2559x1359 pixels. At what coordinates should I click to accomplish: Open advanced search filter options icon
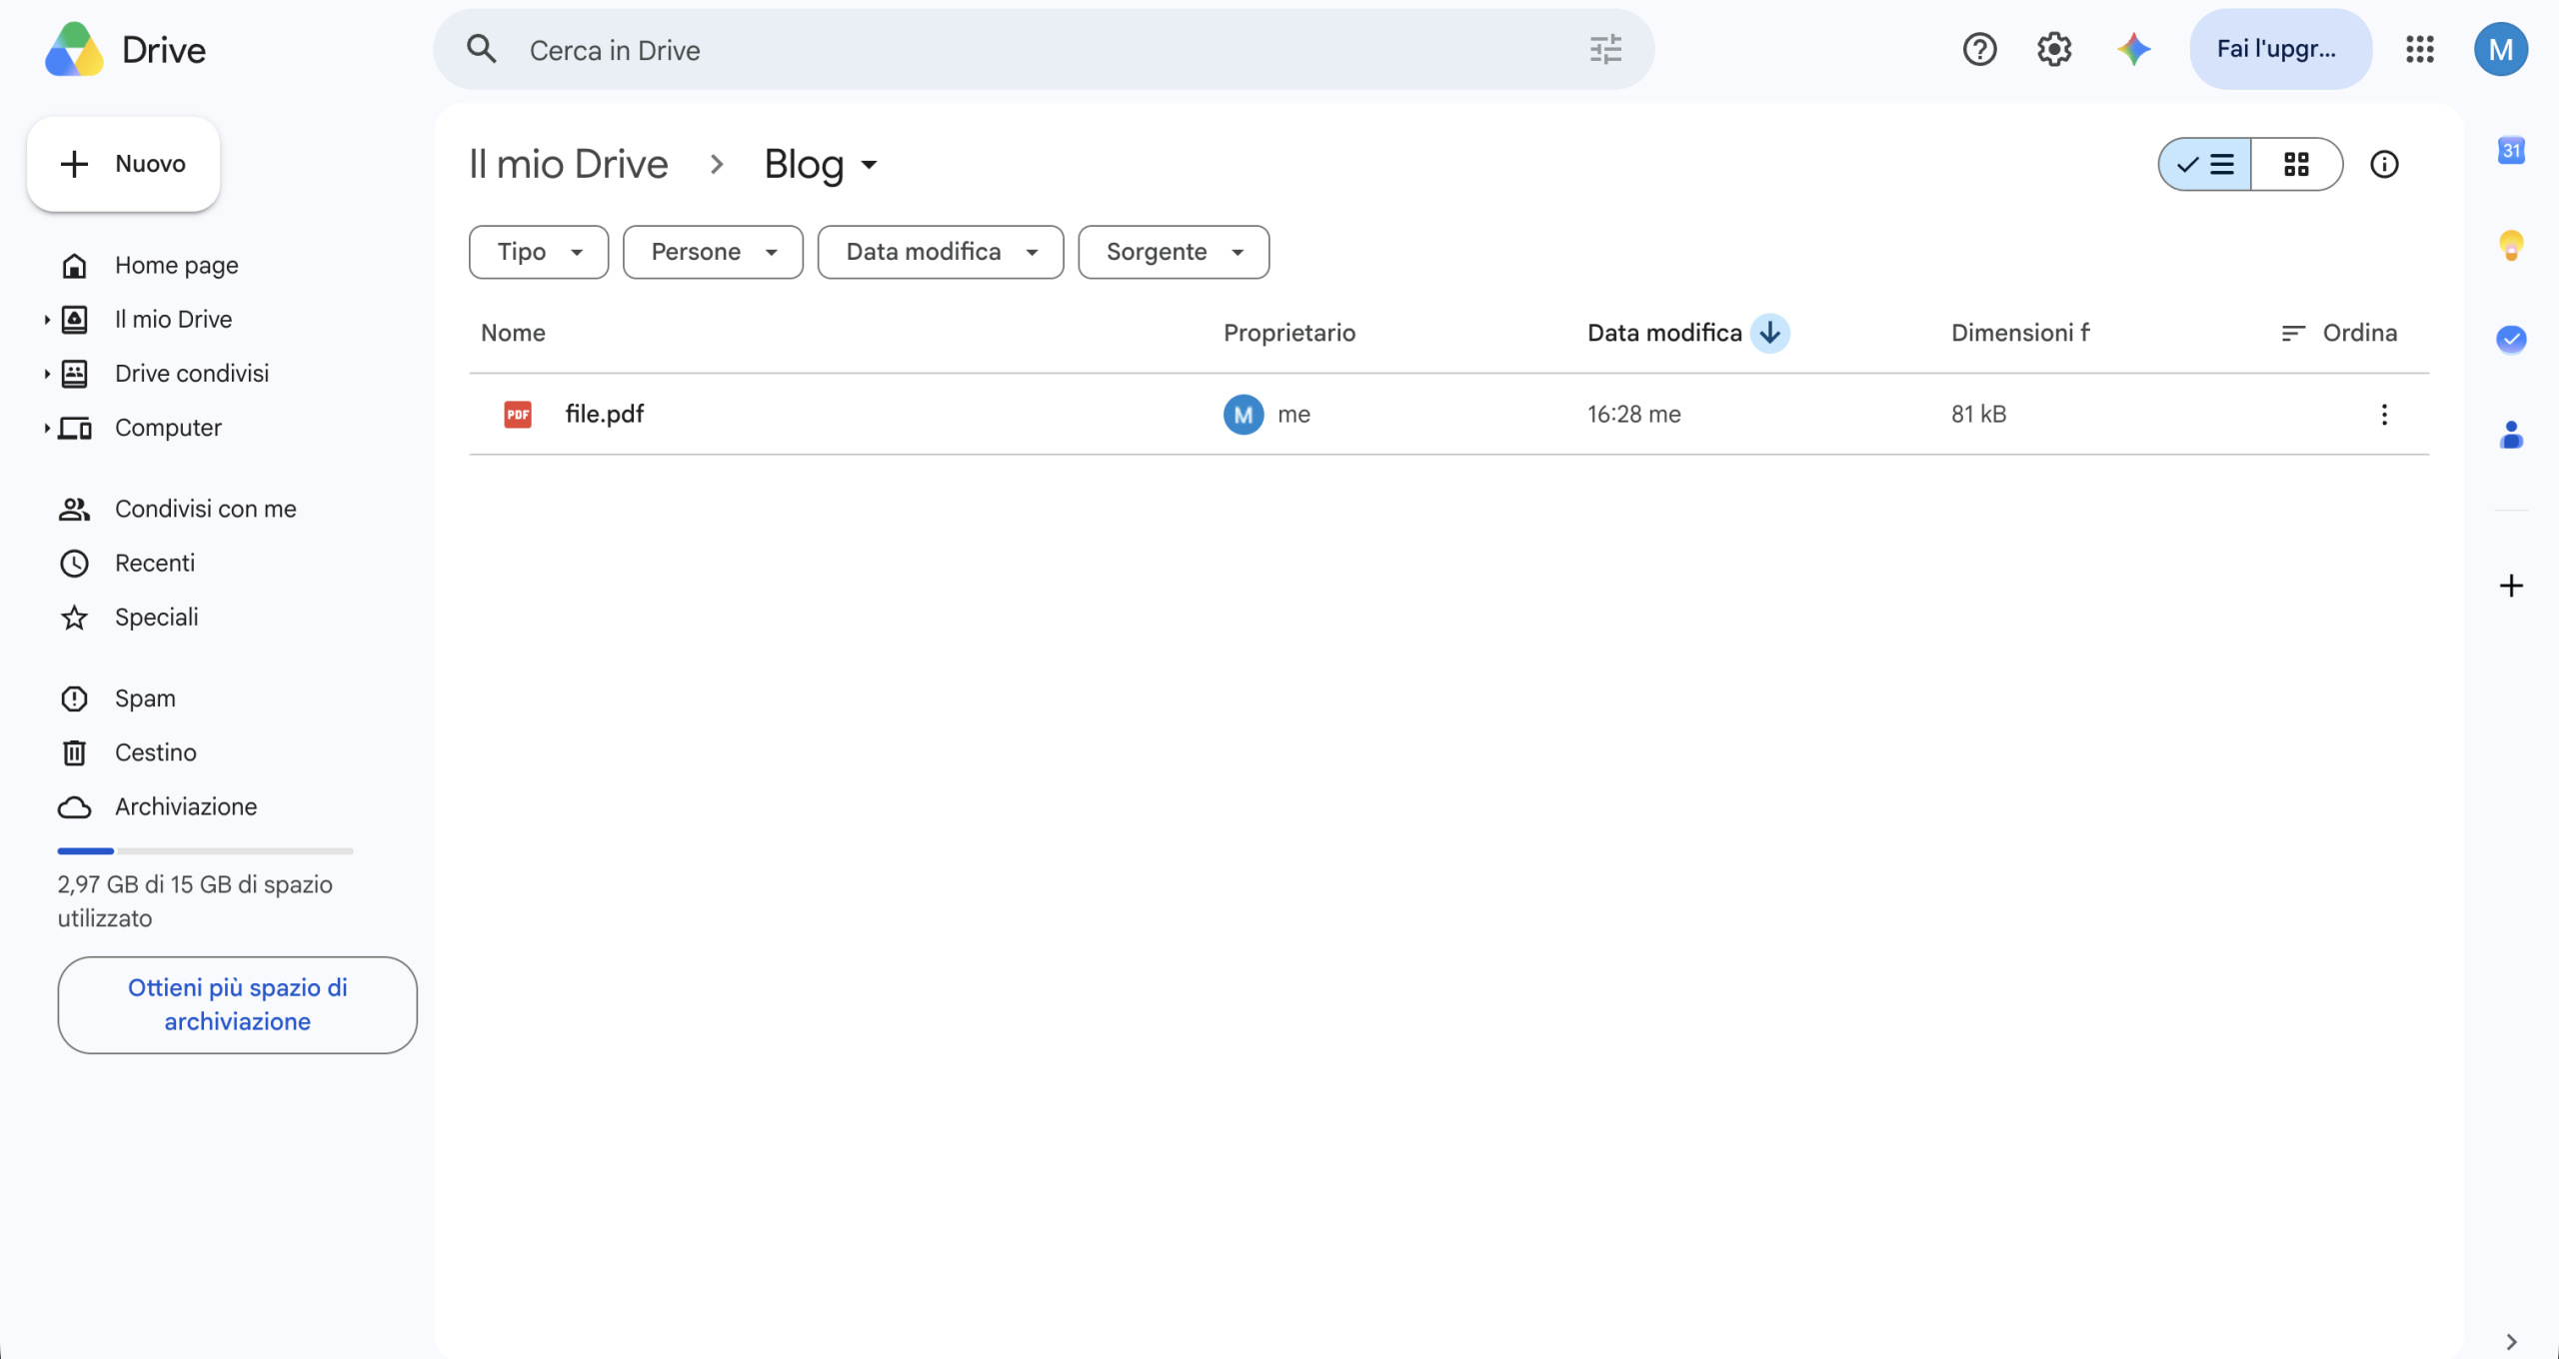point(1605,49)
